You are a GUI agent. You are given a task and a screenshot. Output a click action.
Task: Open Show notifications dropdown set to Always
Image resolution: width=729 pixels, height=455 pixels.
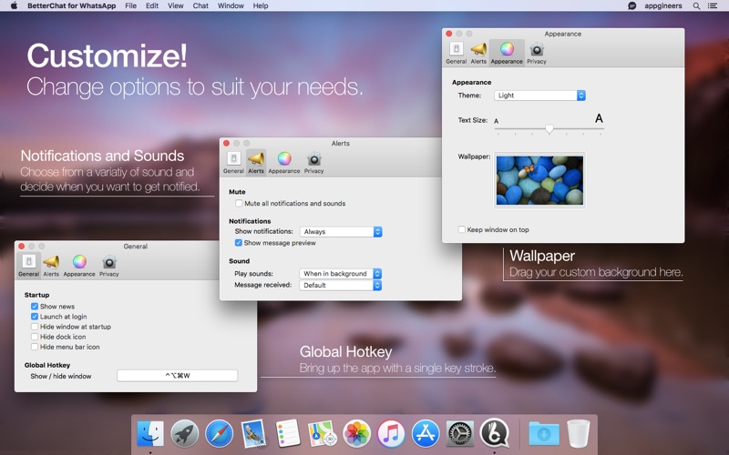(x=341, y=232)
